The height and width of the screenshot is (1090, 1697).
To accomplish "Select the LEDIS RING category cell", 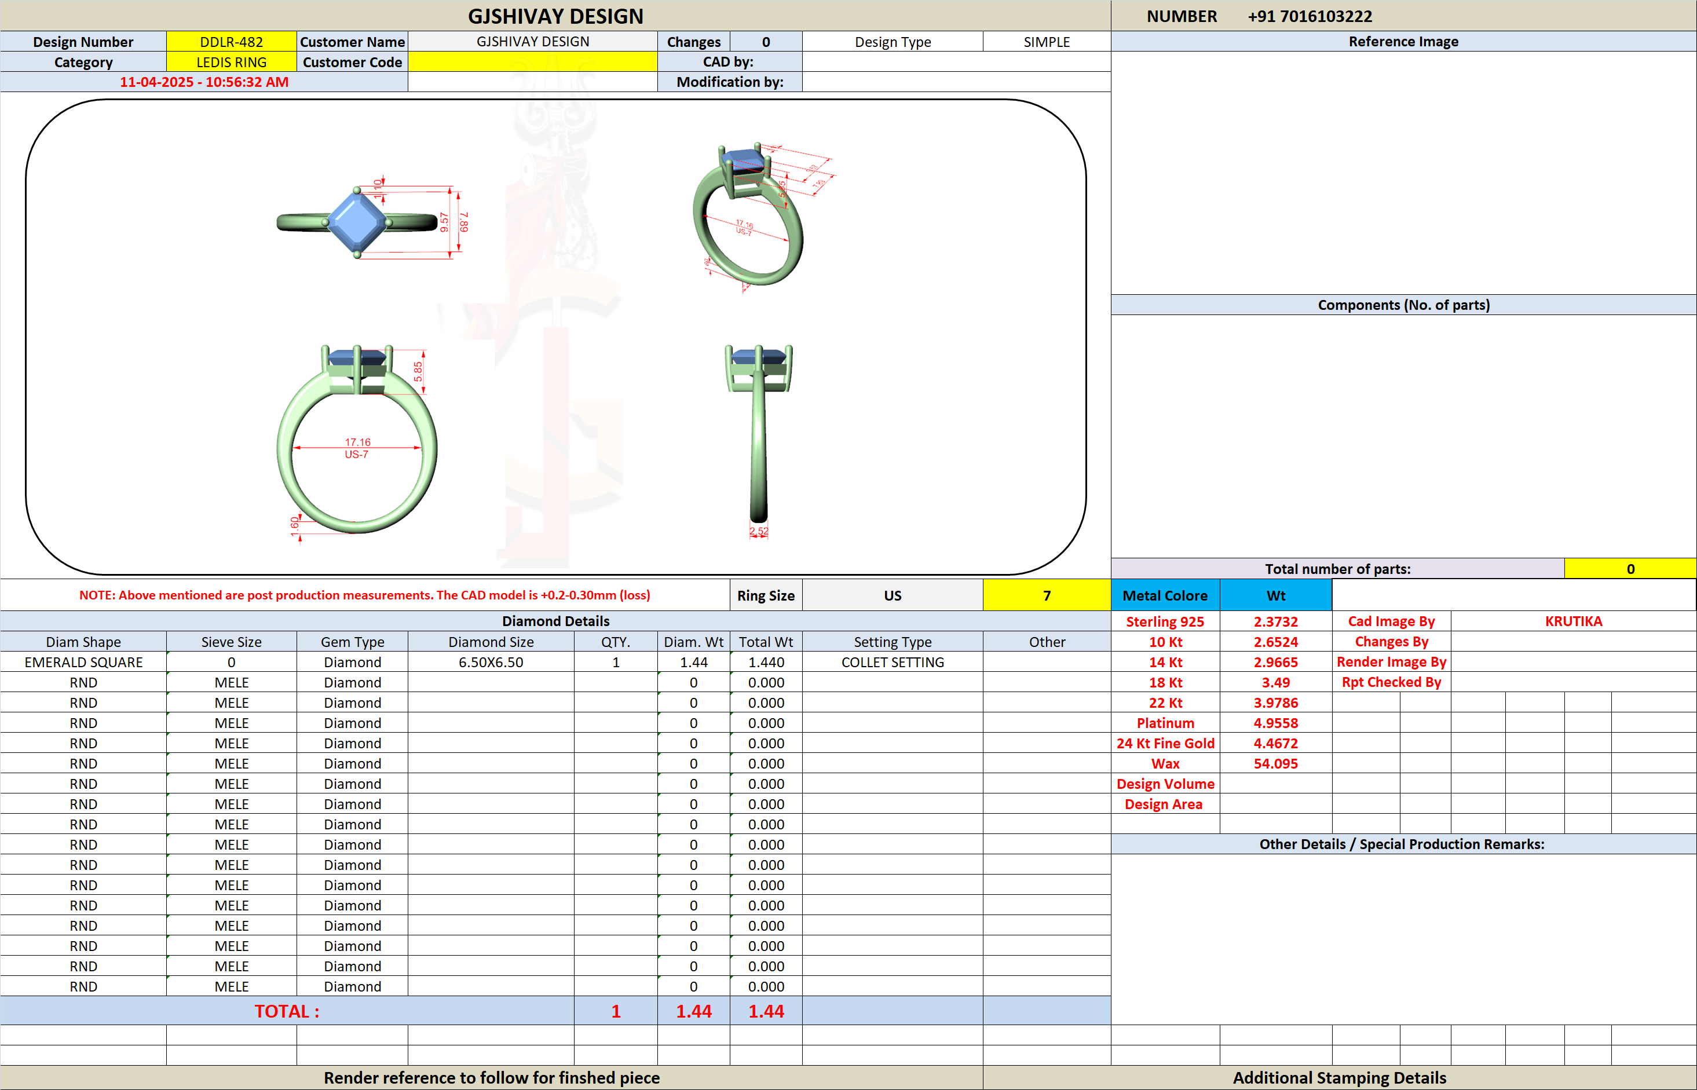I will [232, 63].
